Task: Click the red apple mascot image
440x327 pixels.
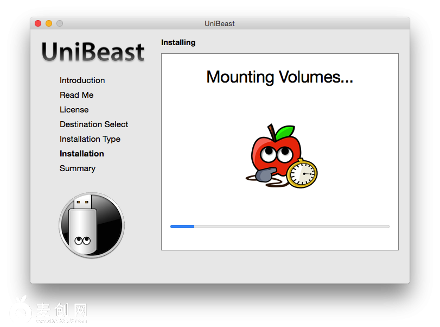Action: point(276,152)
